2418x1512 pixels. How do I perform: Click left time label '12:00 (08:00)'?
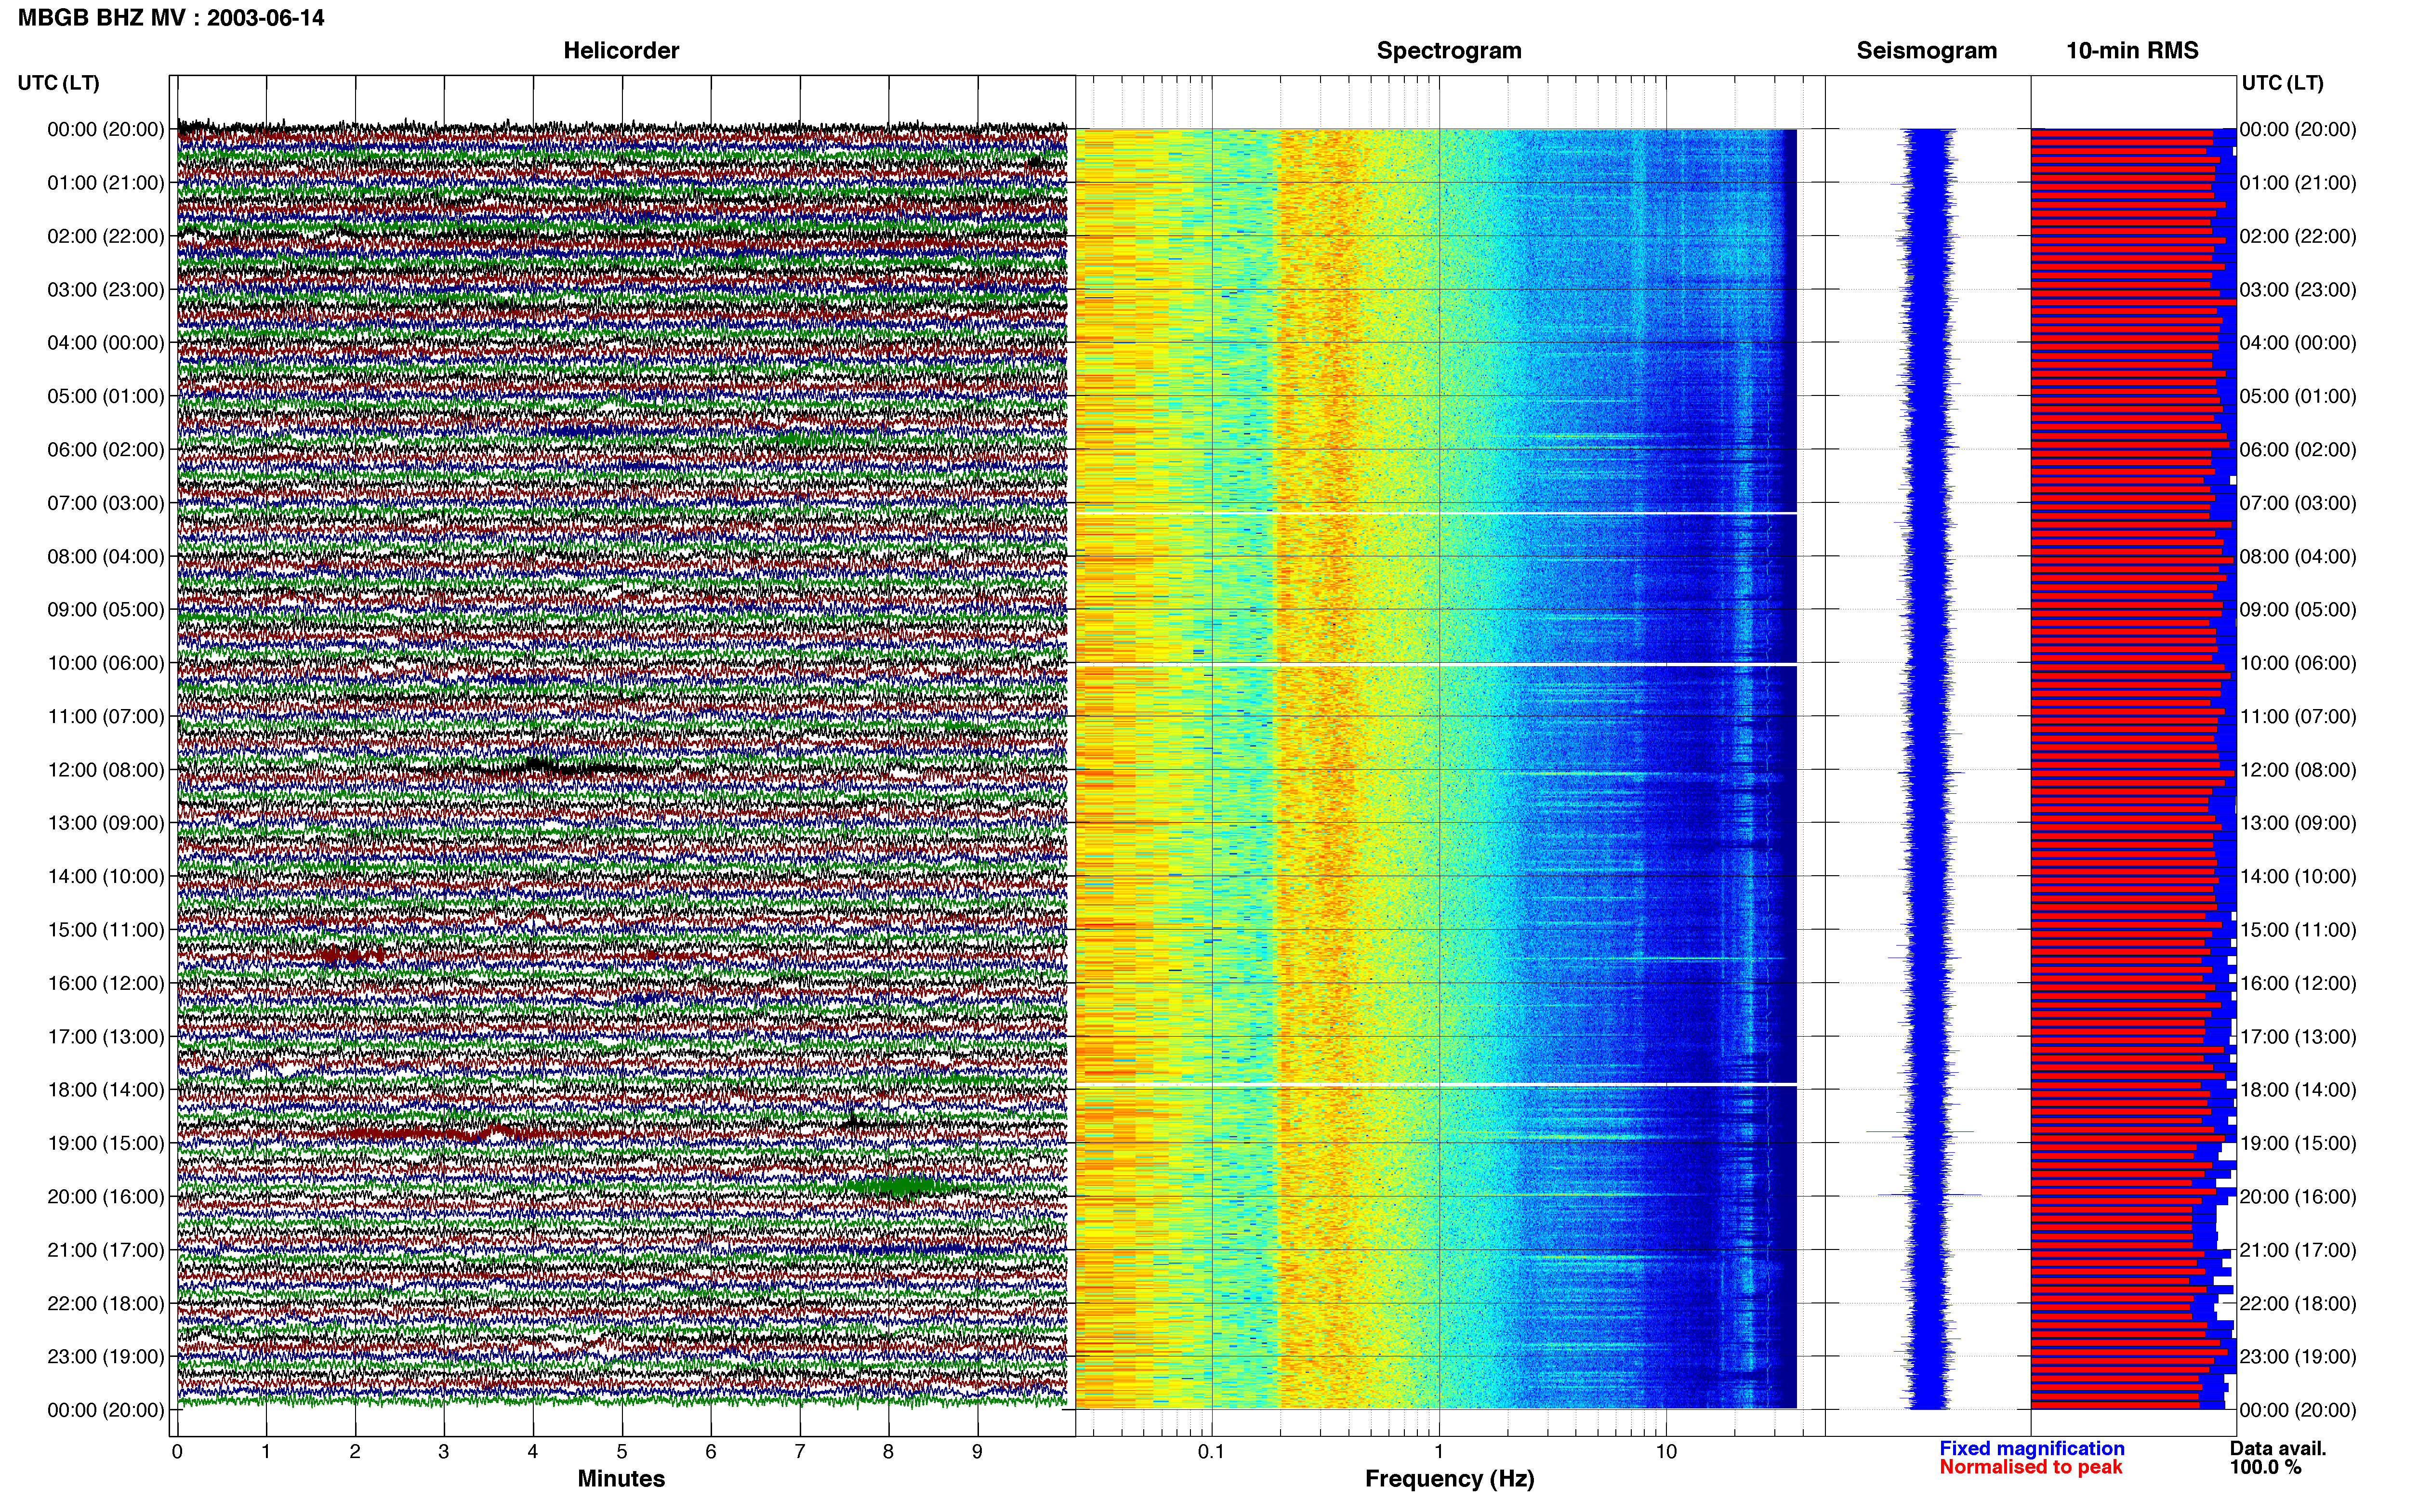click(106, 770)
